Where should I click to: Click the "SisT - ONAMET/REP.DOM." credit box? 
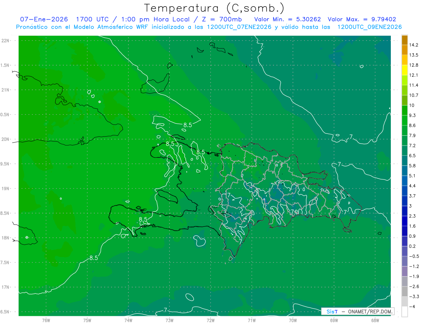(358, 312)
